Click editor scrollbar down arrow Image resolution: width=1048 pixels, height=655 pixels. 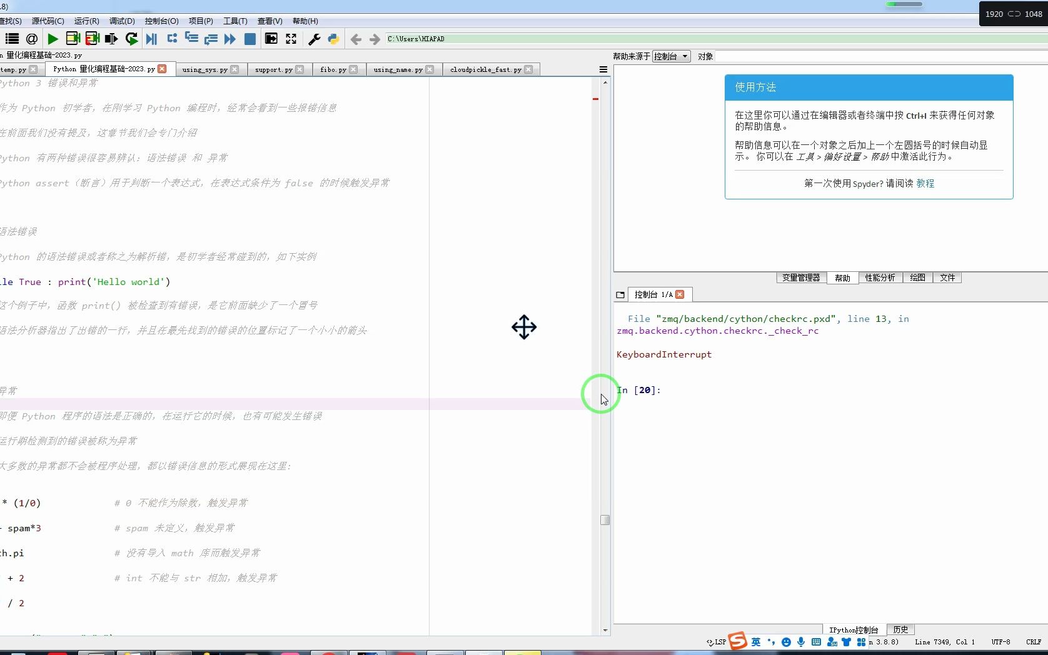tap(605, 631)
